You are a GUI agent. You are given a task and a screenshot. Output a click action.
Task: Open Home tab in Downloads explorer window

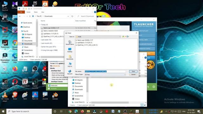[x=28, y=12]
